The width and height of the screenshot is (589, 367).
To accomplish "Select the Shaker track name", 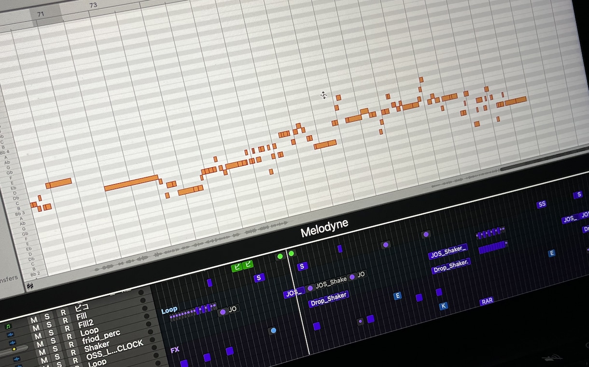I will point(97,347).
